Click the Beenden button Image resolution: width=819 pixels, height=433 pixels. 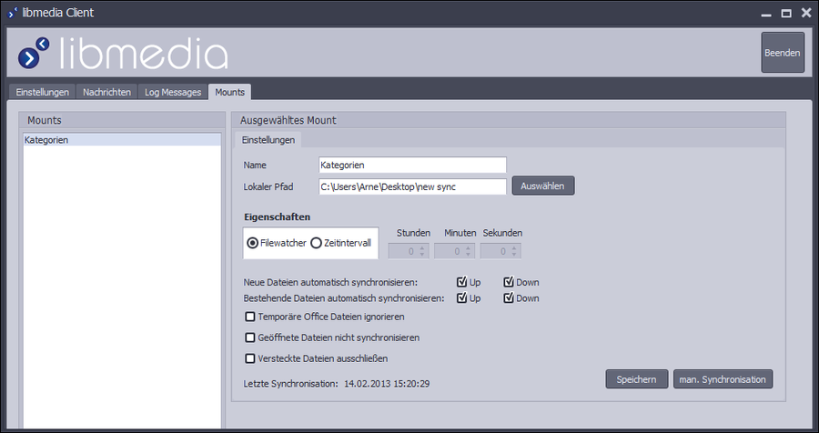coord(783,53)
